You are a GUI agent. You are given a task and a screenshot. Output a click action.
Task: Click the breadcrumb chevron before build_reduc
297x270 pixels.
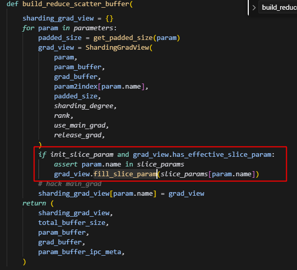pos(254,8)
